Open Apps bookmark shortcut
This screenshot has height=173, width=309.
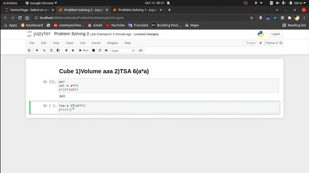[x=10, y=25]
